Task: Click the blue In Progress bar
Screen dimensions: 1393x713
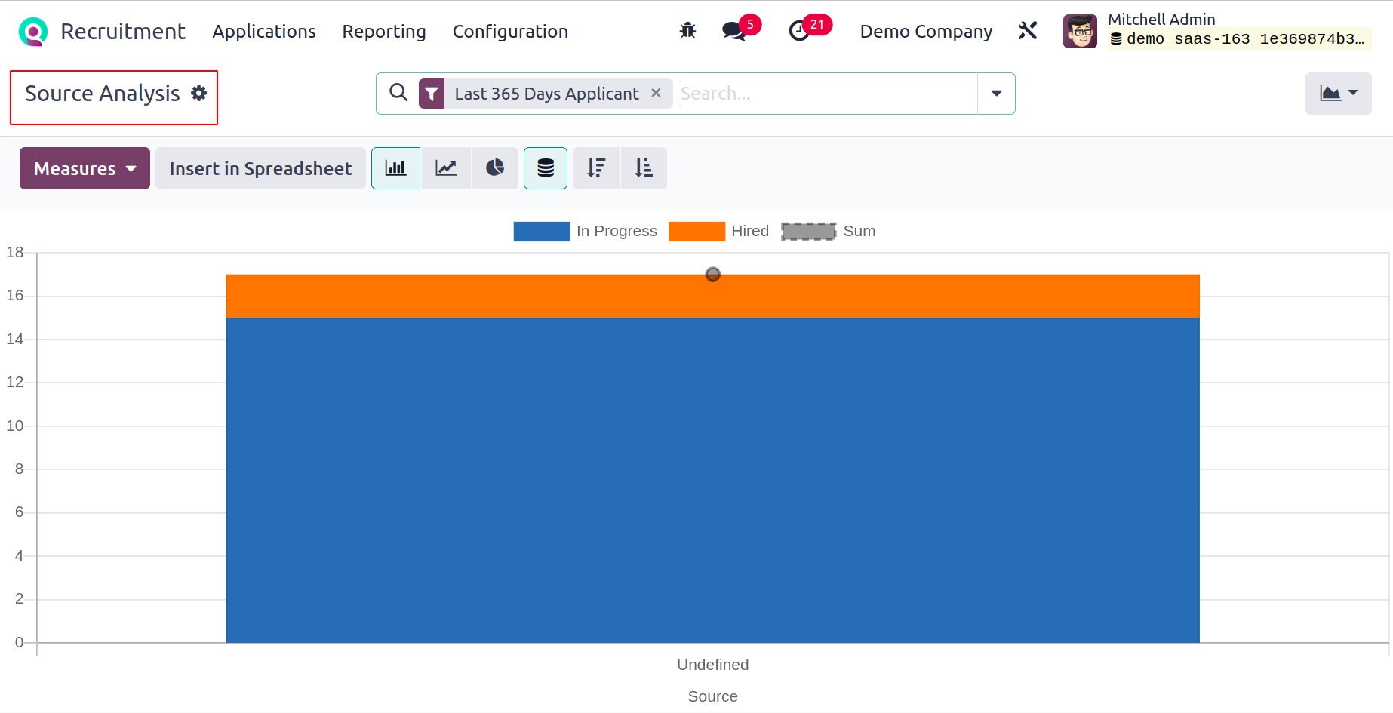Action: coord(712,480)
